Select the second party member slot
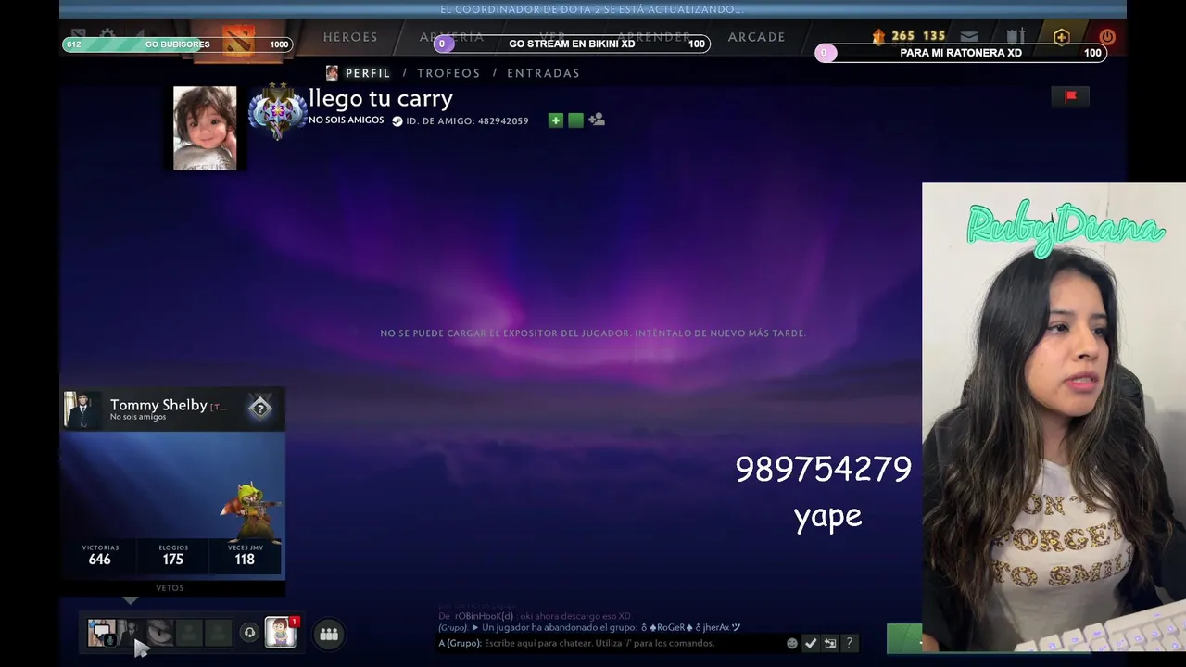Viewport: 1186px width, 667px height. [x=131, y=633]
